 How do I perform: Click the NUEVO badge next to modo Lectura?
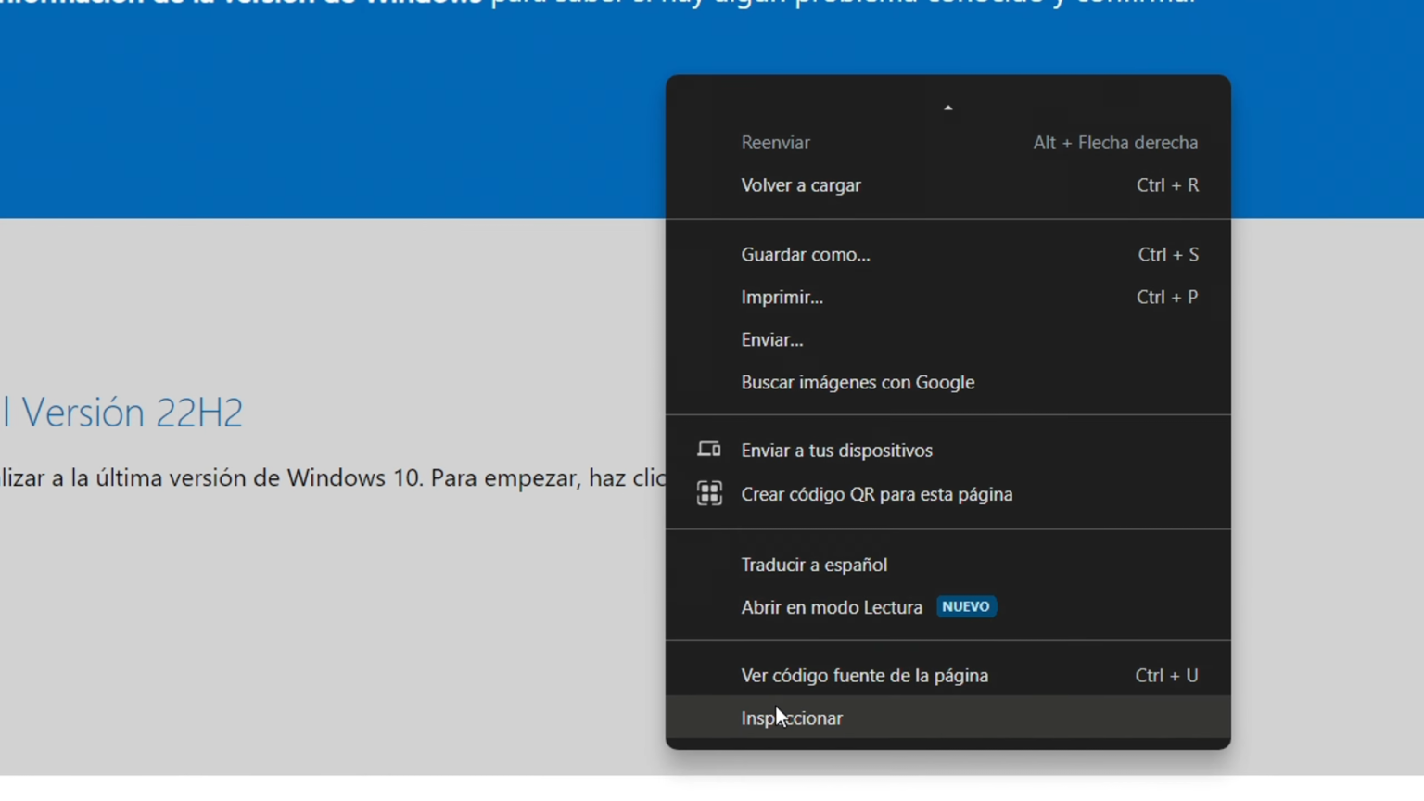click(x=966, y=606)
